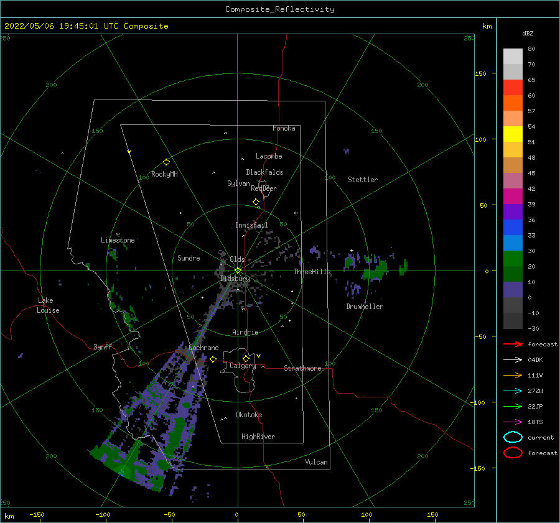Click the Limestone label

pos(118,240)
